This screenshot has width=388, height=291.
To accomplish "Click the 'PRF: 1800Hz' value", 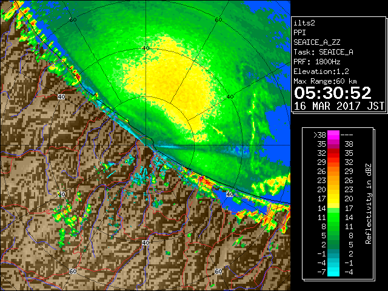I will pyautogui.click(x=316, y=62).
